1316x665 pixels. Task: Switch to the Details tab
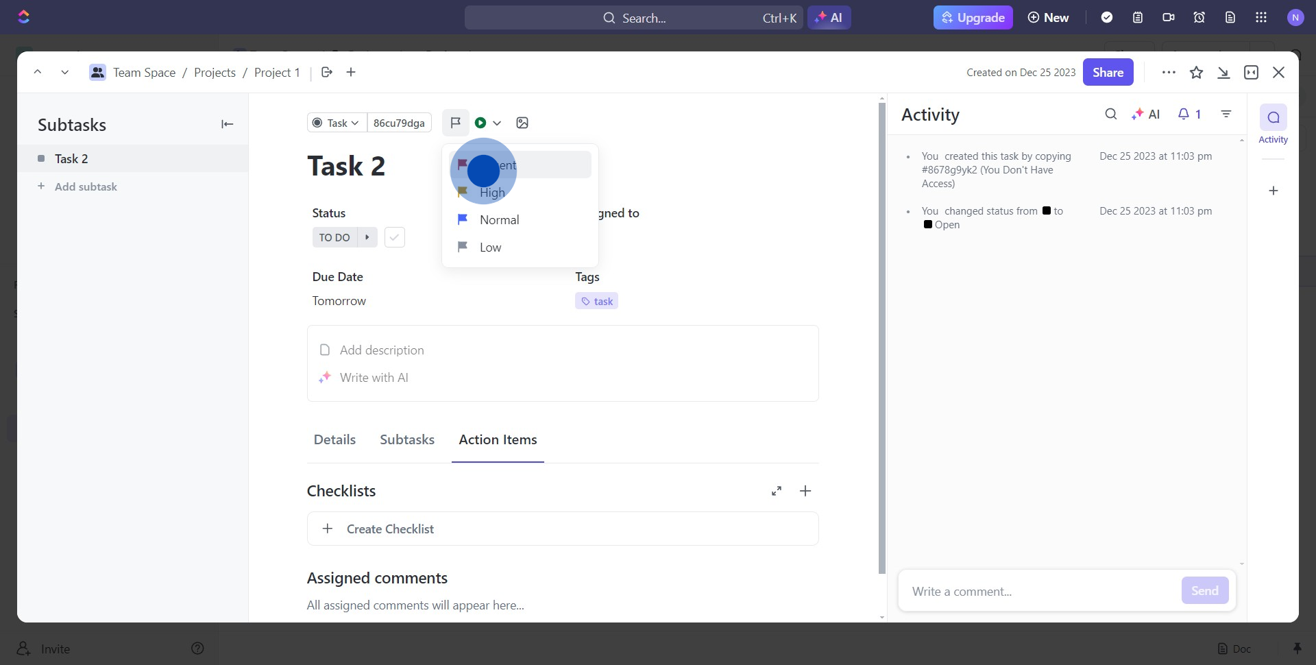point(334,439)
